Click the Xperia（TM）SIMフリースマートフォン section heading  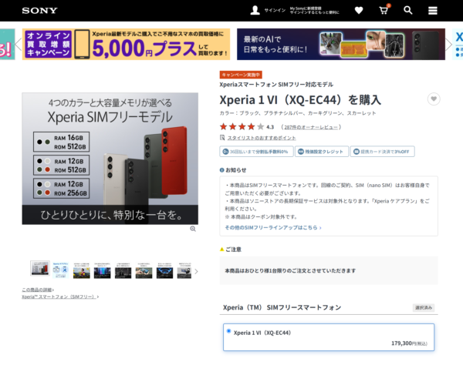(x=282, y=307)
